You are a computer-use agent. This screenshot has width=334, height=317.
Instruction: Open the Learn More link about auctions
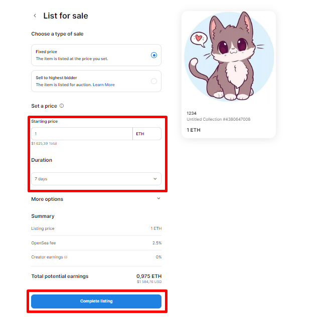tap(103, 85)
